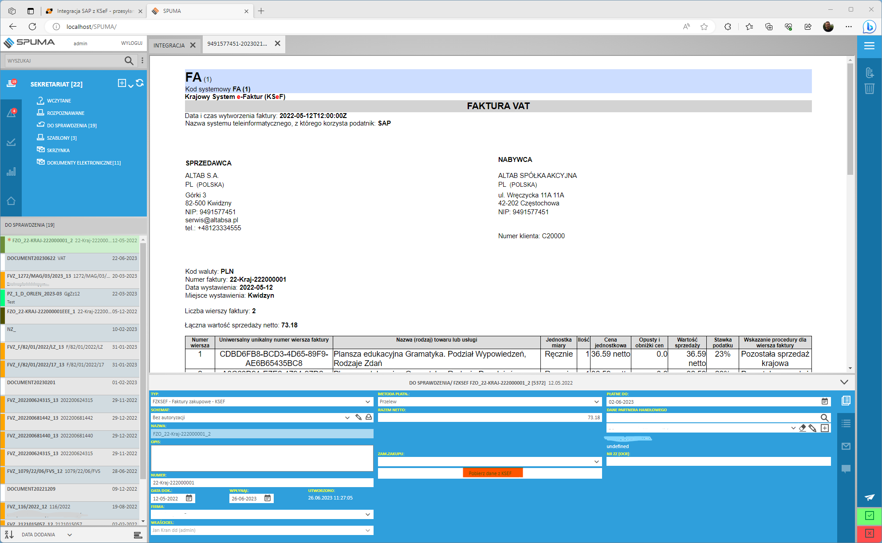
Task: Collapse the document details panel chevron
Action: point(844,382)
